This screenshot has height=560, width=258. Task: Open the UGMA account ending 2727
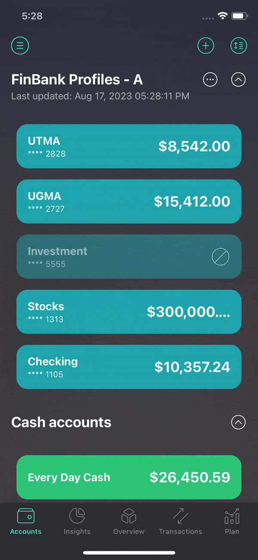(129, 202)
